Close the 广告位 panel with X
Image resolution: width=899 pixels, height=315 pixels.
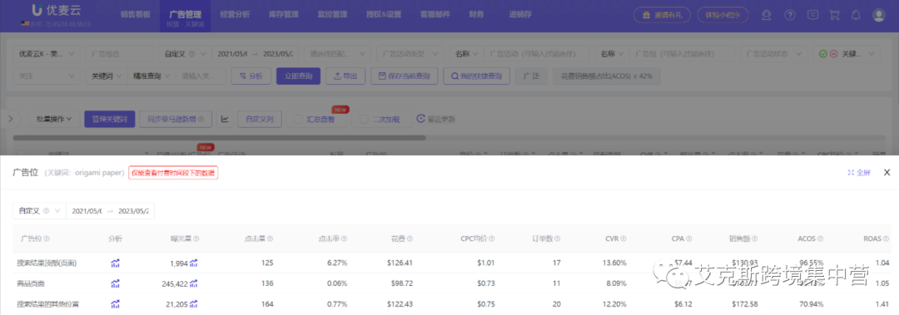pyautogui.click(x=887, y=172)
